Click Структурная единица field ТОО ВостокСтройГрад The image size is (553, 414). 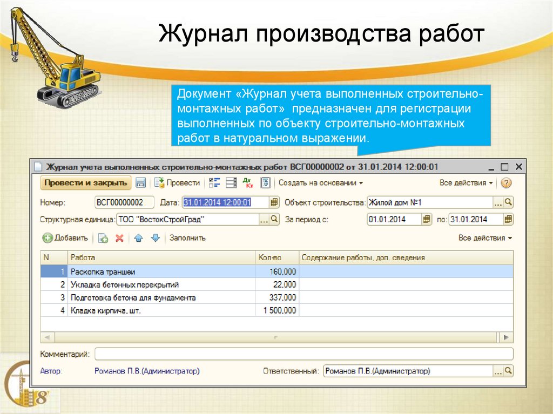[188, 219]
